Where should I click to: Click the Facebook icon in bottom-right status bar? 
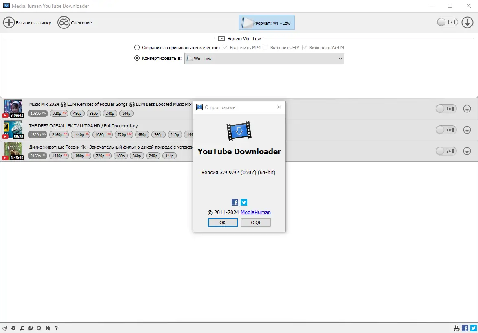click(x=465, y=328)
